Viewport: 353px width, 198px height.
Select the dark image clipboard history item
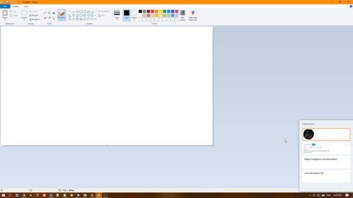click(x=326, y=134)
